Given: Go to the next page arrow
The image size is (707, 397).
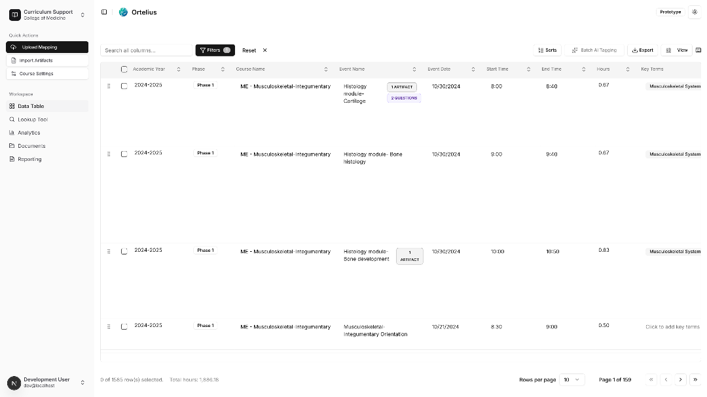Looking at the screenshot, I should point(680,379).
